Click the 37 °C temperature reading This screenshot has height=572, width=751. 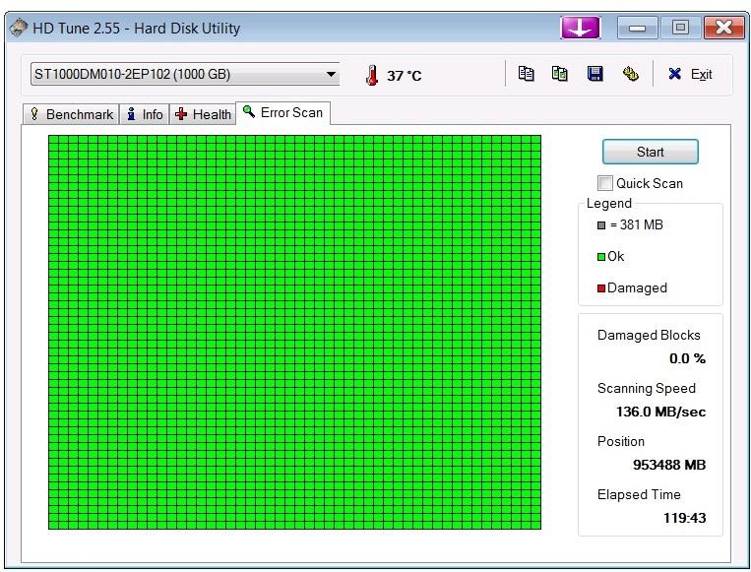coord(405,76)
